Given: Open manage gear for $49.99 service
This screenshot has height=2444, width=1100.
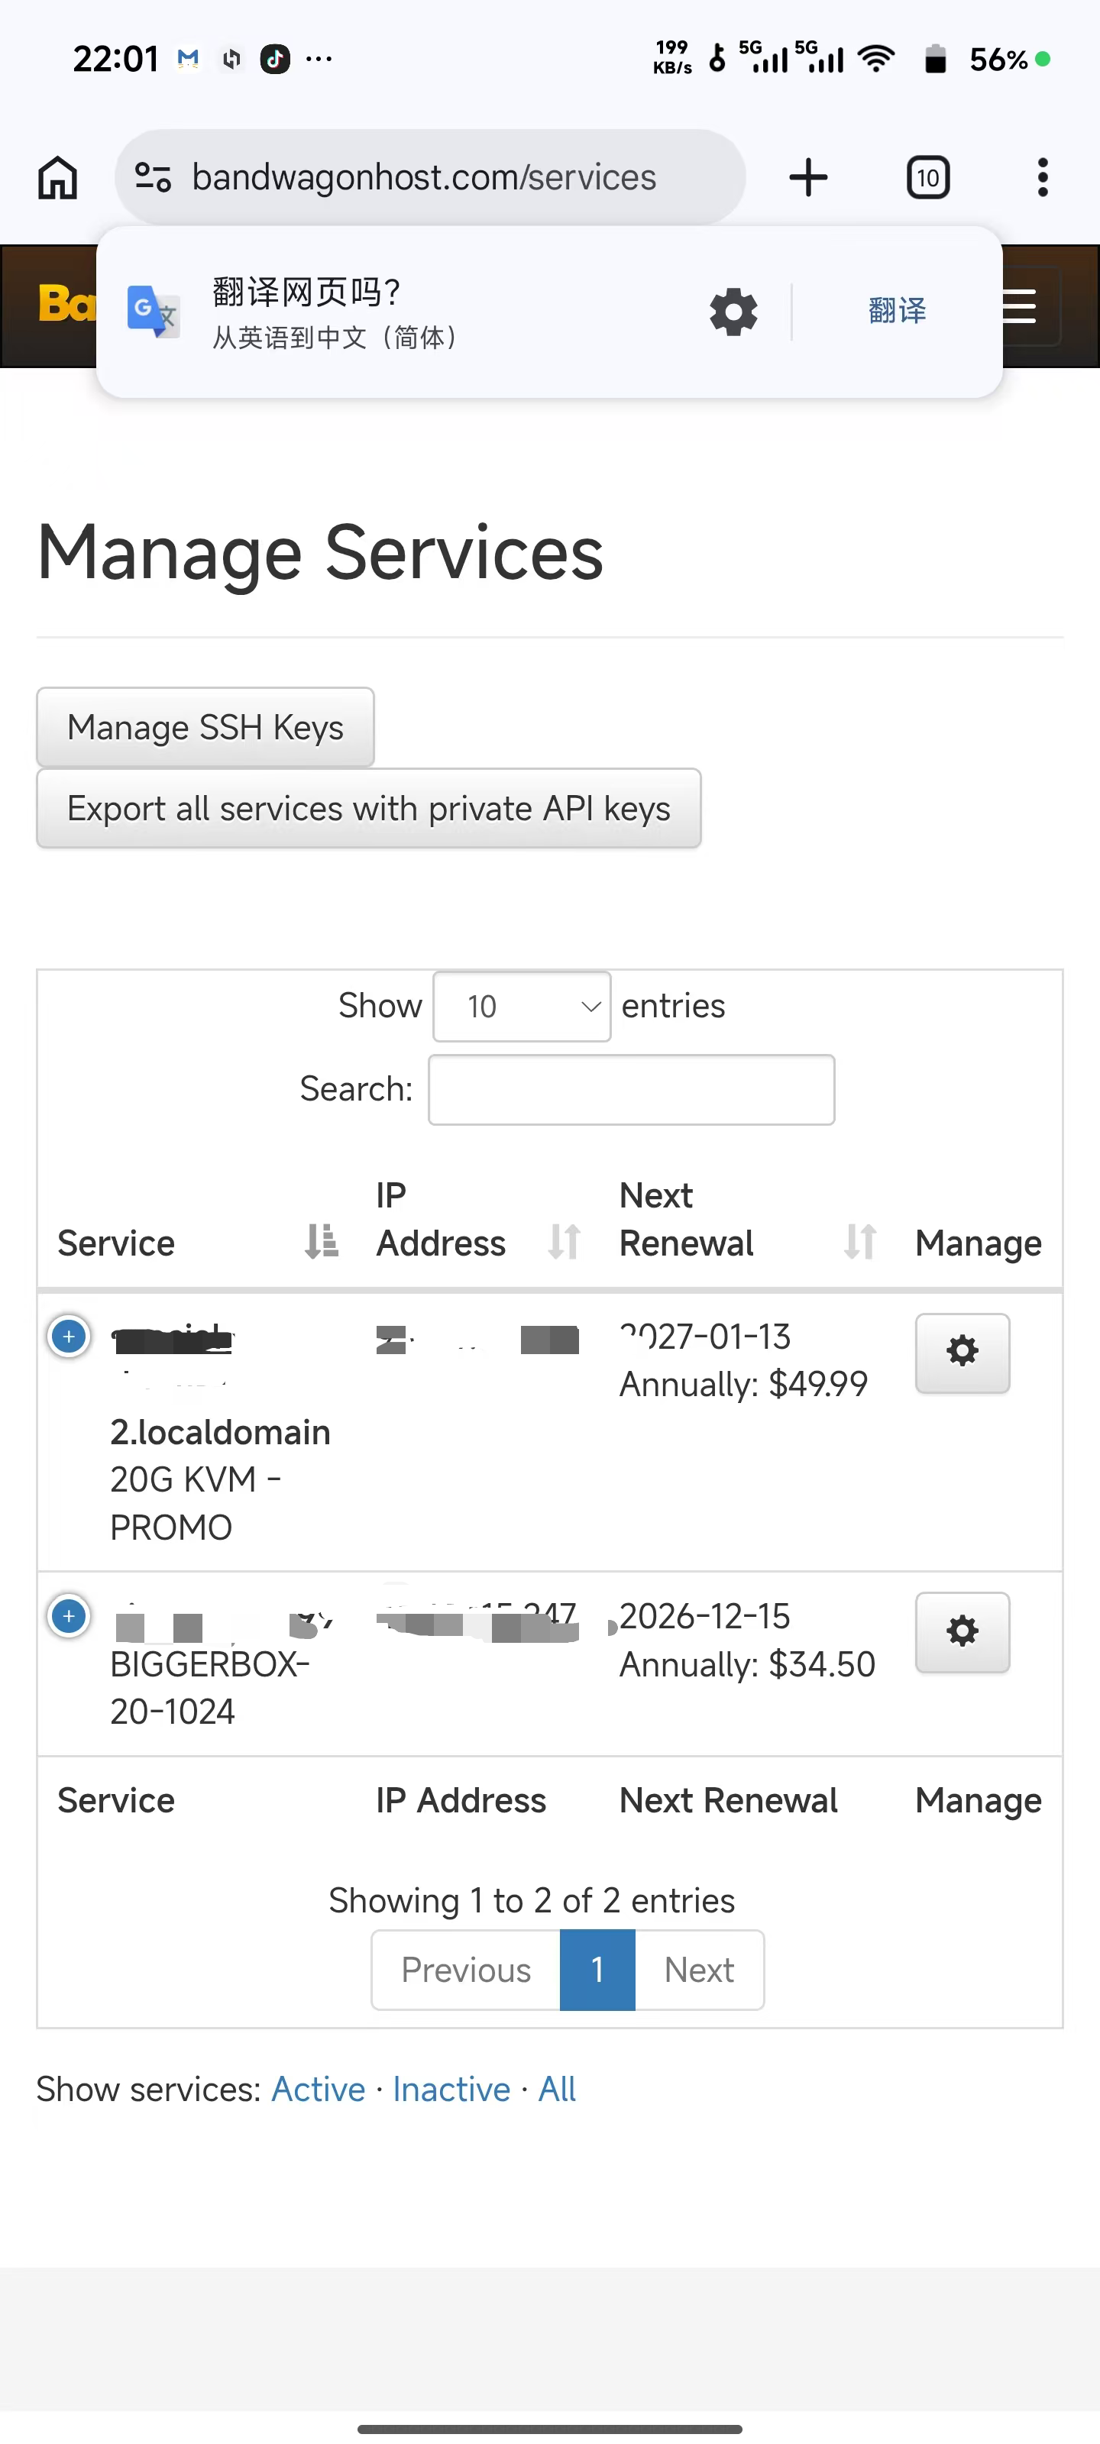Looking at the screenshot, I should click(x=962, y=1352).
